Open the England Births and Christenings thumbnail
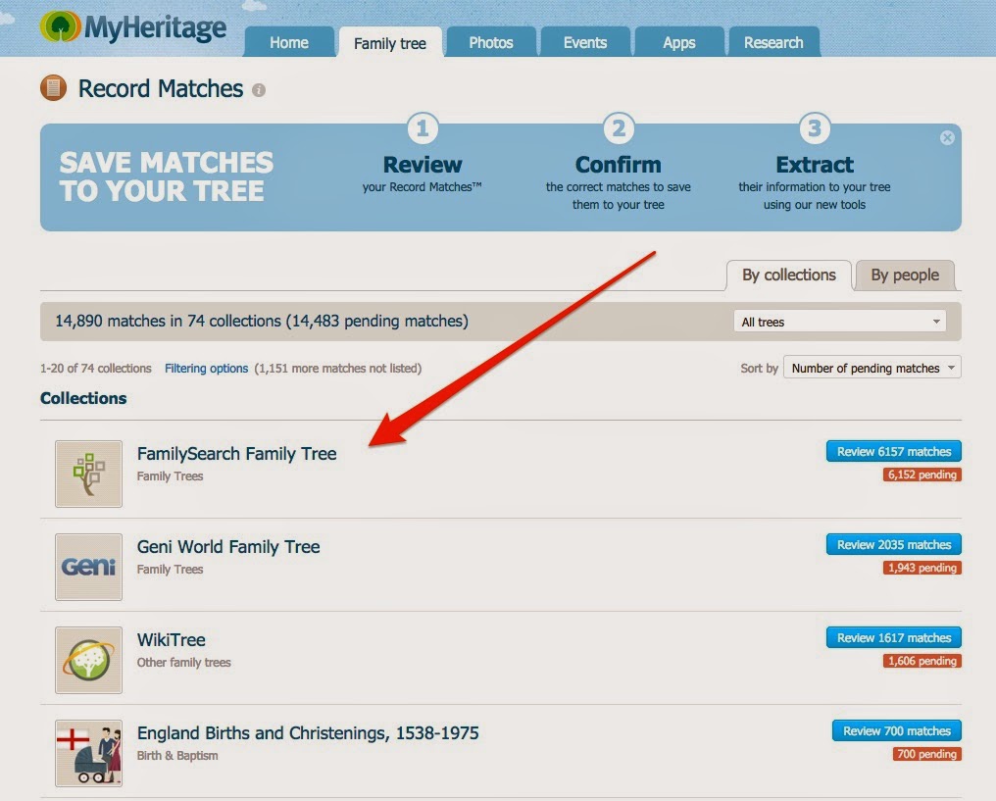The image size is (996, 801). (88, 753)
